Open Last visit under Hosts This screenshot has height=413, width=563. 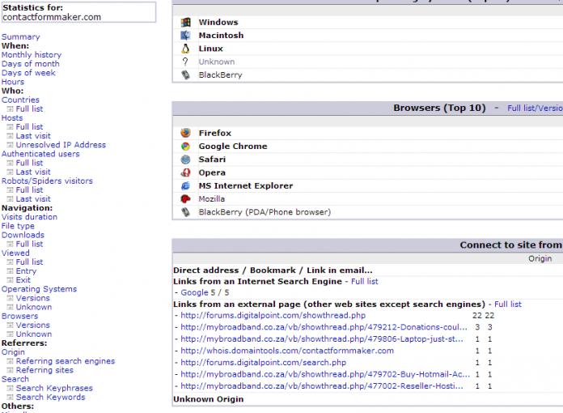tap(33, 135)
